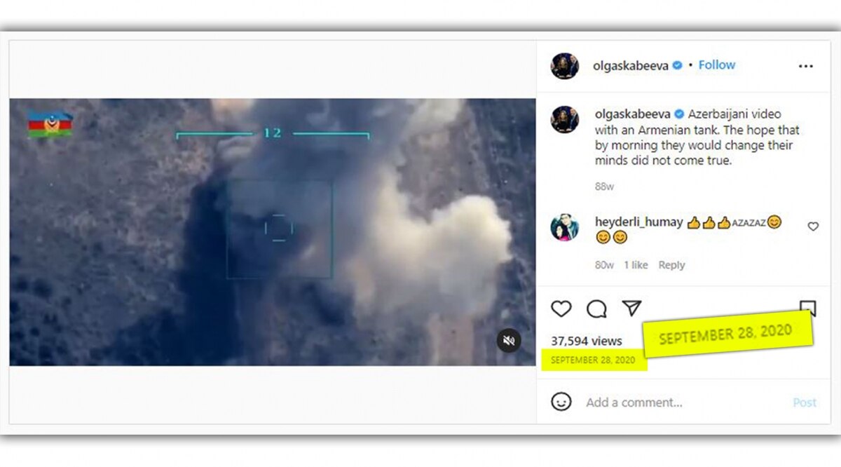Viewport: 841px width, 467px height.
Task: Reply to heyderli_humay's comment
Action: pos(671,265)
